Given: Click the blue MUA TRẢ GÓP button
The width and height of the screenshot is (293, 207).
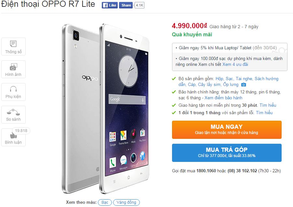Looking at the screenshot, I should click(x=227, y=153).
